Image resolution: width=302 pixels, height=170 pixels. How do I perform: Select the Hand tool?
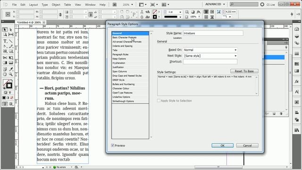(x=5, y=74)
